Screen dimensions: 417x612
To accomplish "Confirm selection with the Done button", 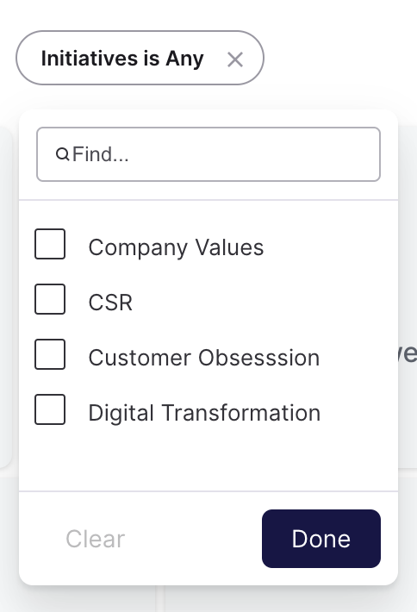I will coord(321,539).
